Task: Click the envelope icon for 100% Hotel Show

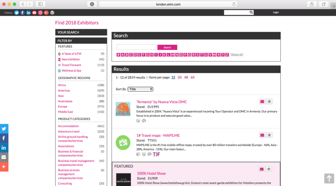Action: click(262, 169)
